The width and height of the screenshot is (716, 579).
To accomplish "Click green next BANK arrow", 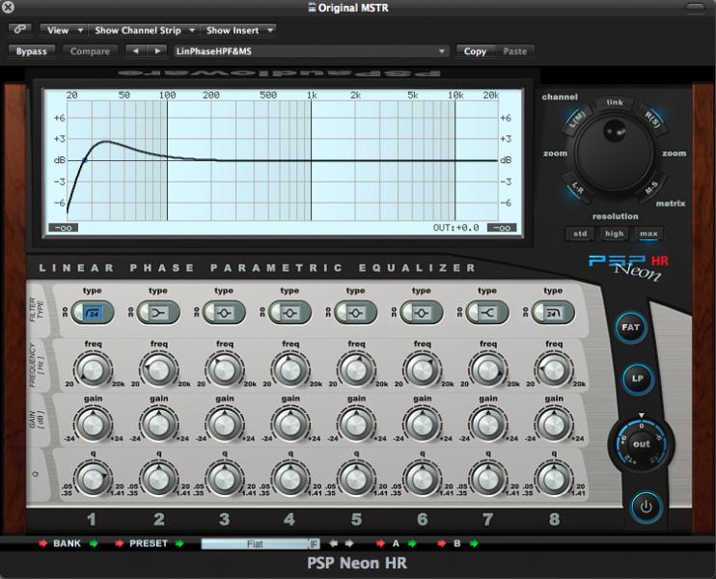I will [94, 543].
